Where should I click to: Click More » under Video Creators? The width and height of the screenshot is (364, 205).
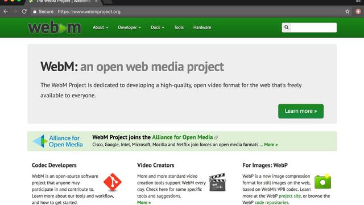[144, 203]
